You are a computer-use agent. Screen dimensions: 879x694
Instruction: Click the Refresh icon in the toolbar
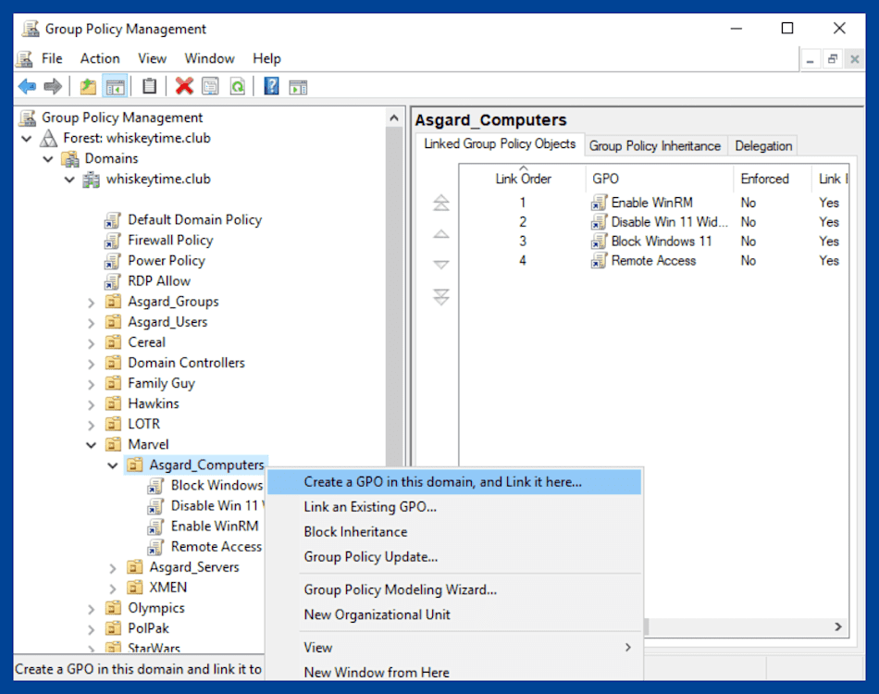238,86
